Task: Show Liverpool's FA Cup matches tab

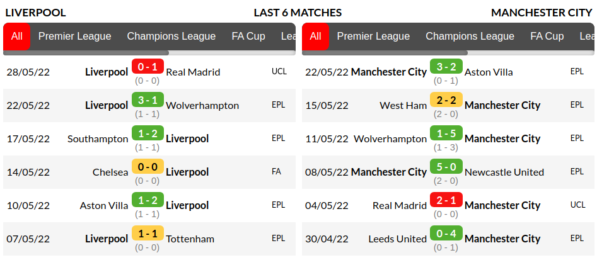Action: pyautogui.click(x=248, y=37)
